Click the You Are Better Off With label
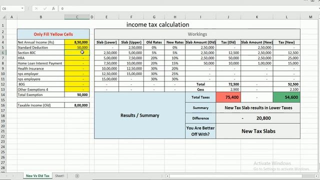This screenshot has height=180, width=320. tap(200, 131)
